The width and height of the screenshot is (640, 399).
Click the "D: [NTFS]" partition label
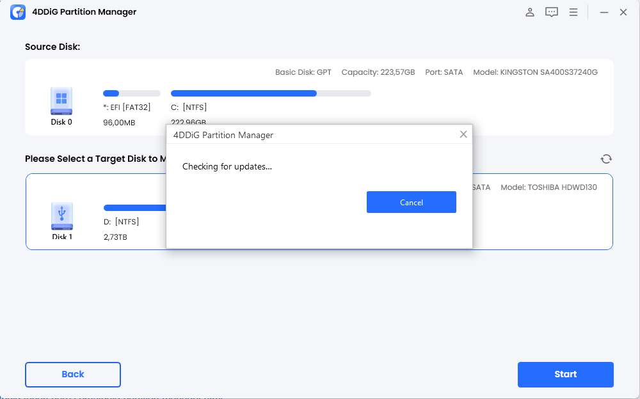(x=121, y=221)
